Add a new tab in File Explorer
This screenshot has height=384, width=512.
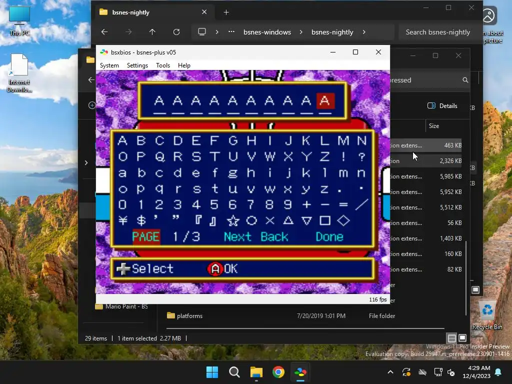pos(226,12)
